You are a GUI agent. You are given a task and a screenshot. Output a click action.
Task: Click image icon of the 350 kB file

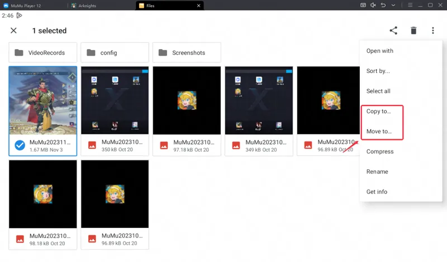pyautogui.click(x=92, y=145)
